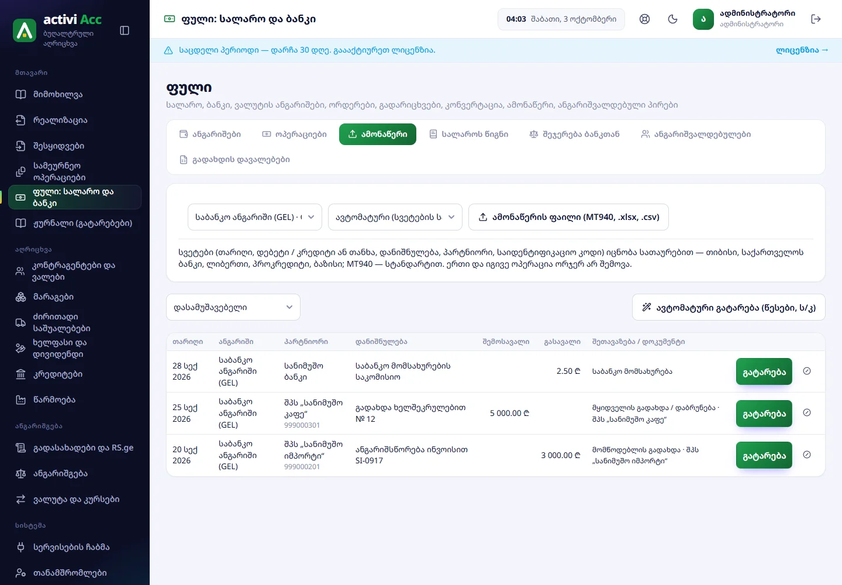Open the support lifebuoy icon in header
The image size is (842, 585).
644,19
